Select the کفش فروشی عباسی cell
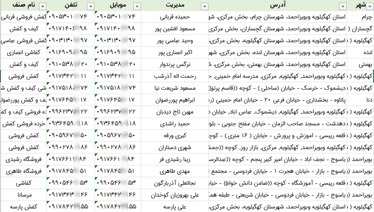This screenshot has height=212, width=374. pyautogui.click(x=23, y=40)
